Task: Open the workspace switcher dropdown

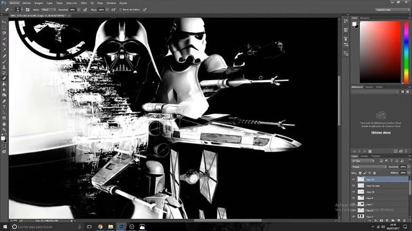Action: pyautogui.click(x=392, y=10)
